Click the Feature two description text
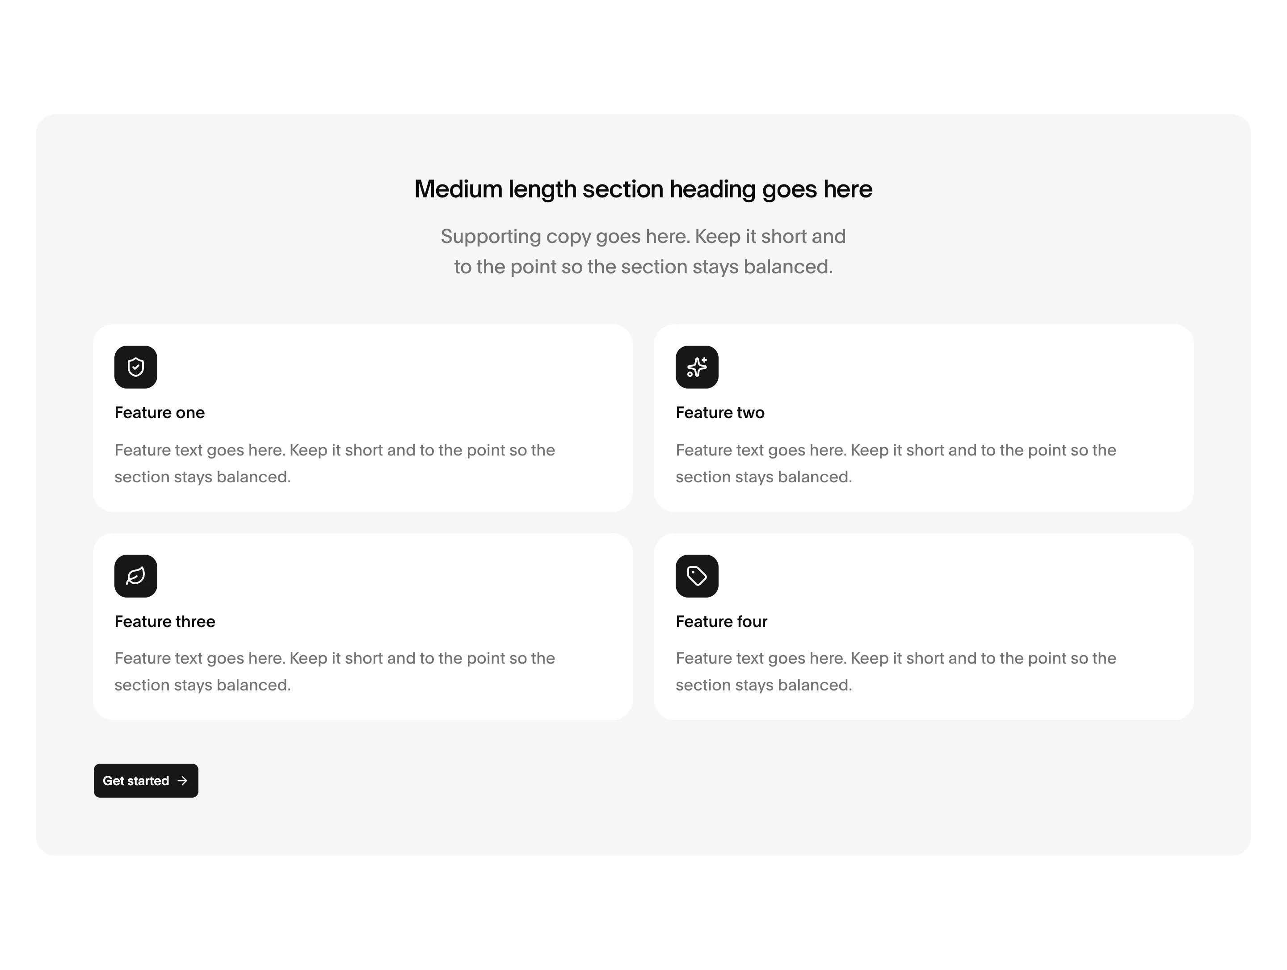The width and height of the screenshot is (1287, 970). [x=896, y=463]
